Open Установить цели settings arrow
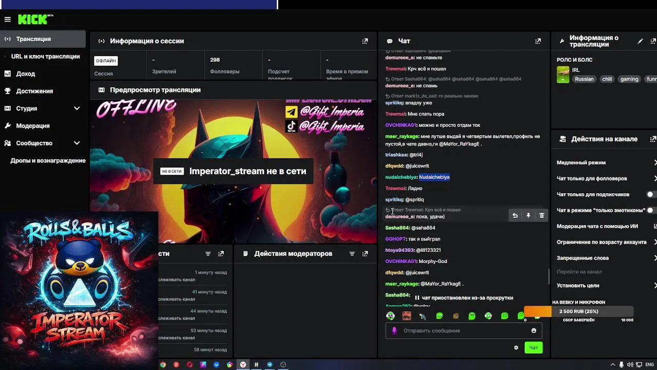This screenshot has height=370, width=657. [655, 285]
